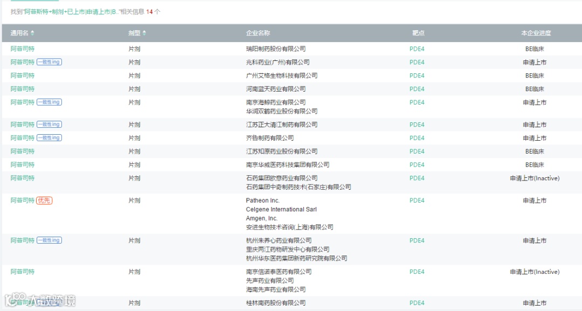Select company 齐鲁制药有限公司

270,137
